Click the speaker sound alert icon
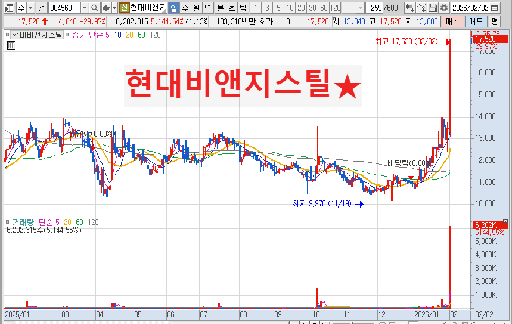The width and height of the screenshot is (512, 324). 107,8
